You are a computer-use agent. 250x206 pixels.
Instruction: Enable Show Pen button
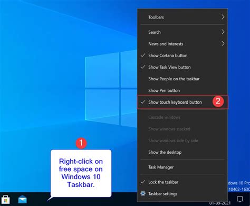(x=182, y=90)
